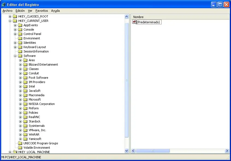The width and height of the screenshot is (231, 161).
Task: Open the Favoritos menu
Action: 42,11
